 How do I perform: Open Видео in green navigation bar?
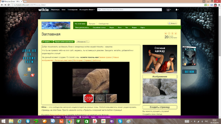[112, 28]
